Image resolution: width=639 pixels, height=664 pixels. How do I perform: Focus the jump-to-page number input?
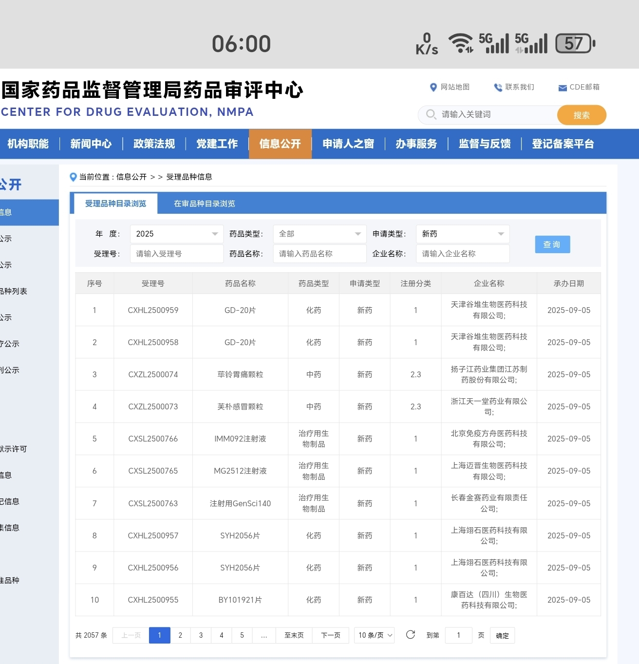[458, 635]
